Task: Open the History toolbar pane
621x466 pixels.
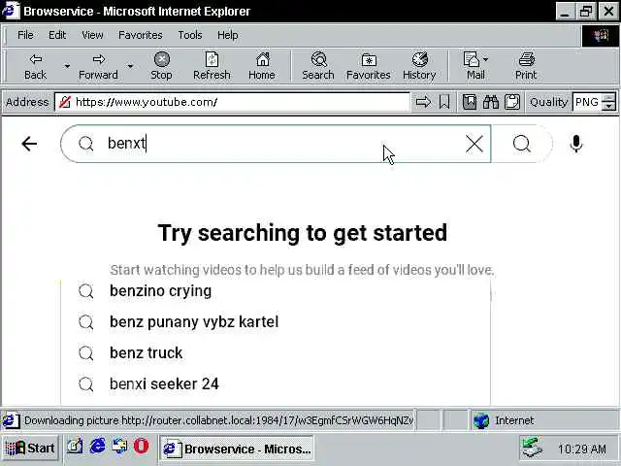Action: 419,66
